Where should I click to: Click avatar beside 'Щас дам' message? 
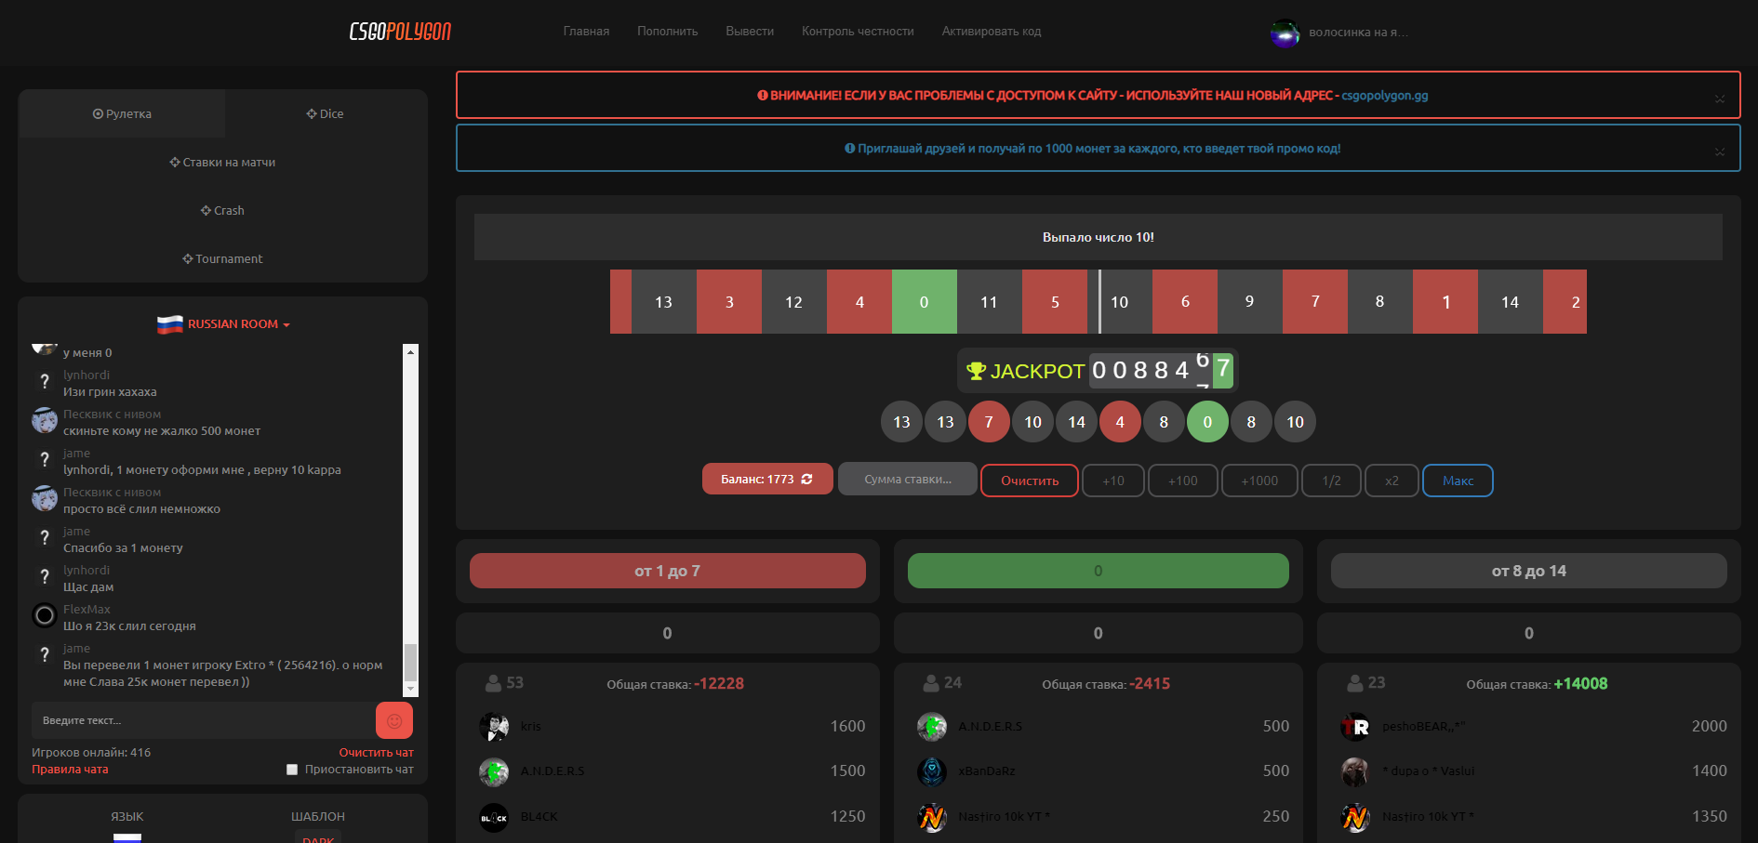pos(45,576)
